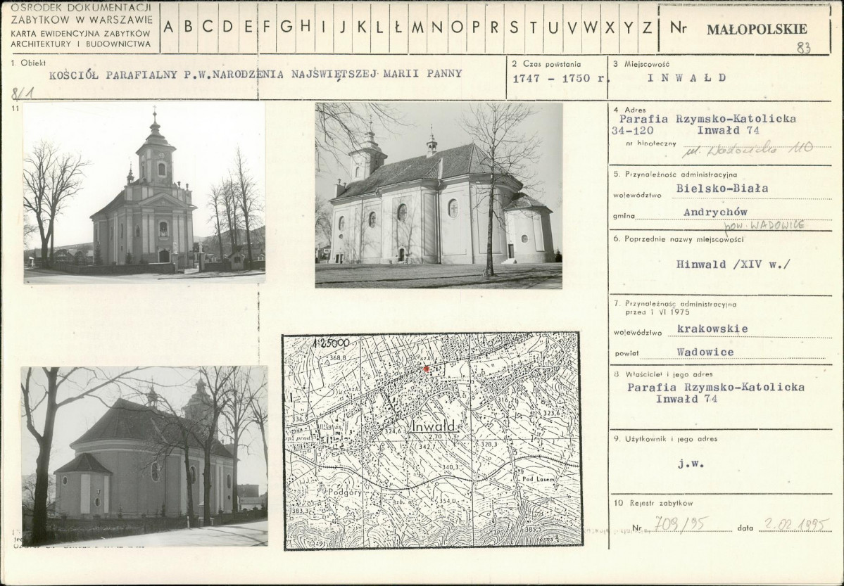Screen dimensions: 844x586
Task: Click powiat value 'Wadowice'
Action: coord(705,352)
